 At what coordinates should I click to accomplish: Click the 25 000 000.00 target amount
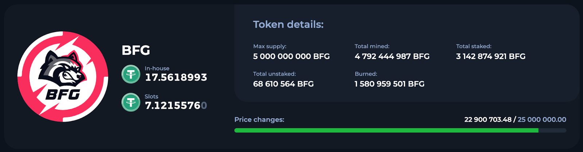click(x=542, y=120)
